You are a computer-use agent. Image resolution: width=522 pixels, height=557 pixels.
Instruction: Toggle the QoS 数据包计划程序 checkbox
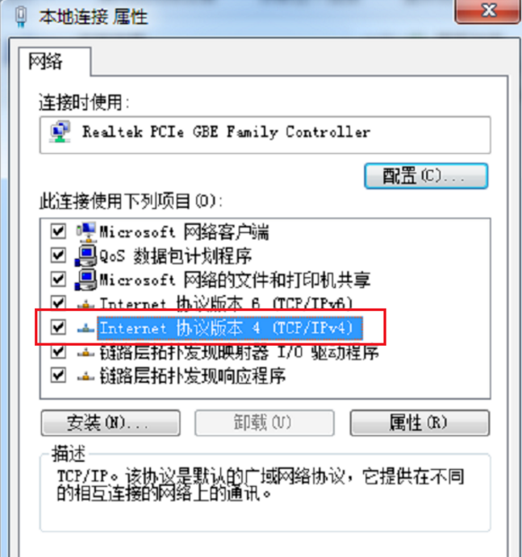pyautogui.click(x=58, y=255)
